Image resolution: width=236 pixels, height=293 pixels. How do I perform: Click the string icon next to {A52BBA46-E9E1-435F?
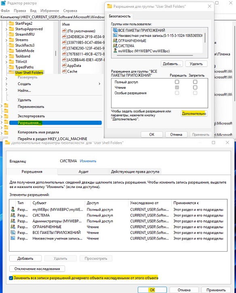click(x=64, y=60)
